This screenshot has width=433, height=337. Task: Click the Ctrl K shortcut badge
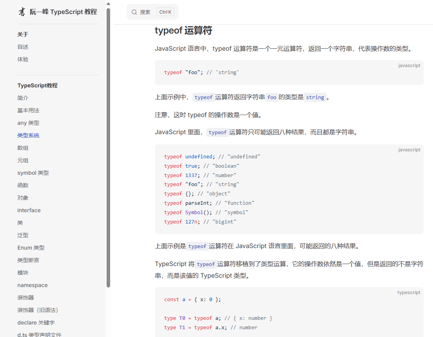(x=165, y=12)
